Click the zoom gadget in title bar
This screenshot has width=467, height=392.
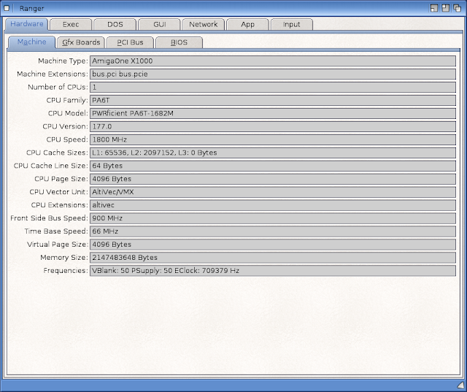[x=446, y=8]
